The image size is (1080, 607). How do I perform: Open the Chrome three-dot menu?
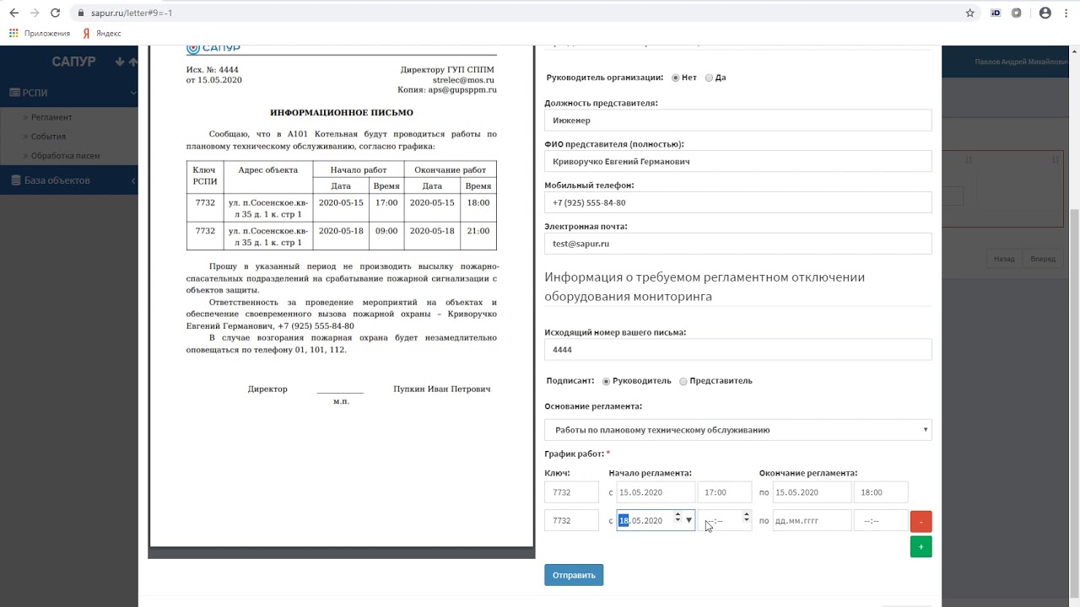pyautogui.click(x=1066, y=13)
